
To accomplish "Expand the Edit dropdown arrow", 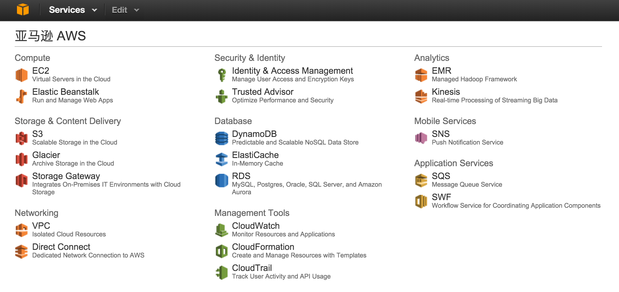I will [x=137, y=10].
